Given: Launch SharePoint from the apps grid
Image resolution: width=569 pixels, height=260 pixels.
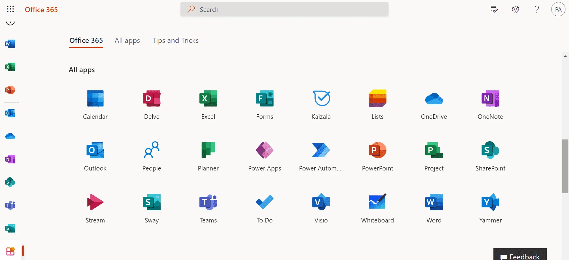Looking at the screenshot, I should click(x=490, y=157).
